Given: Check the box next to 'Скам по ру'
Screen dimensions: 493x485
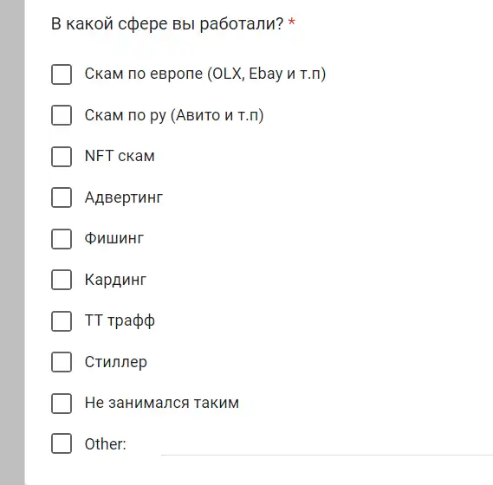Looking at the screenshot, I should (x=62, y=115).
